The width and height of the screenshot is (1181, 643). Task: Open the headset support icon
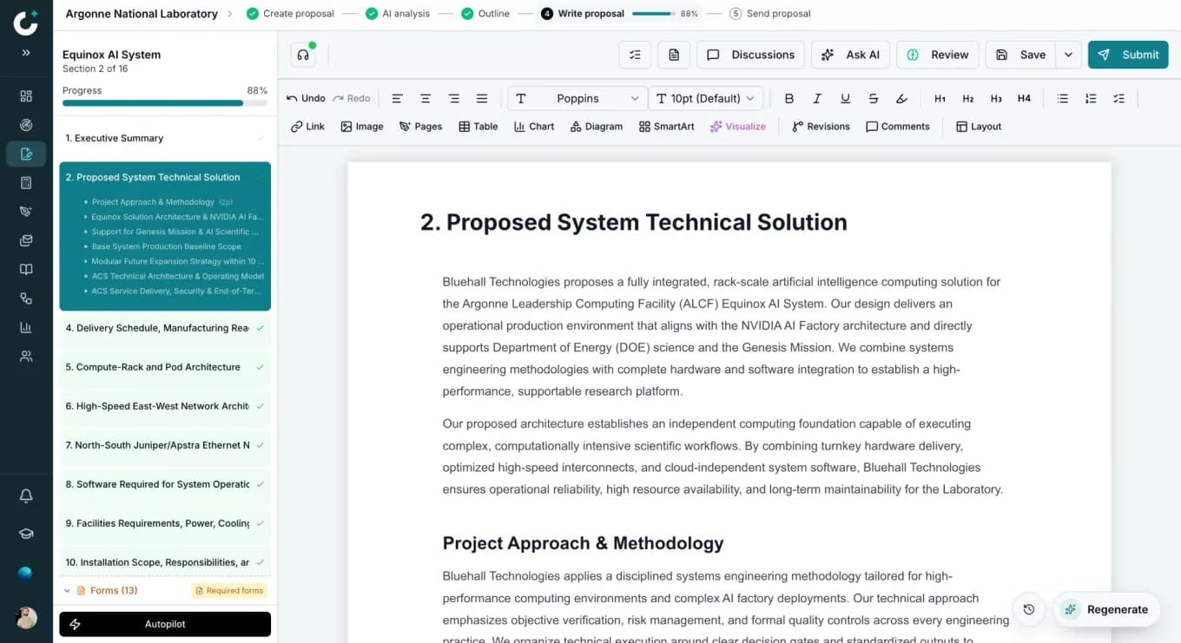(x=303, y=55)
